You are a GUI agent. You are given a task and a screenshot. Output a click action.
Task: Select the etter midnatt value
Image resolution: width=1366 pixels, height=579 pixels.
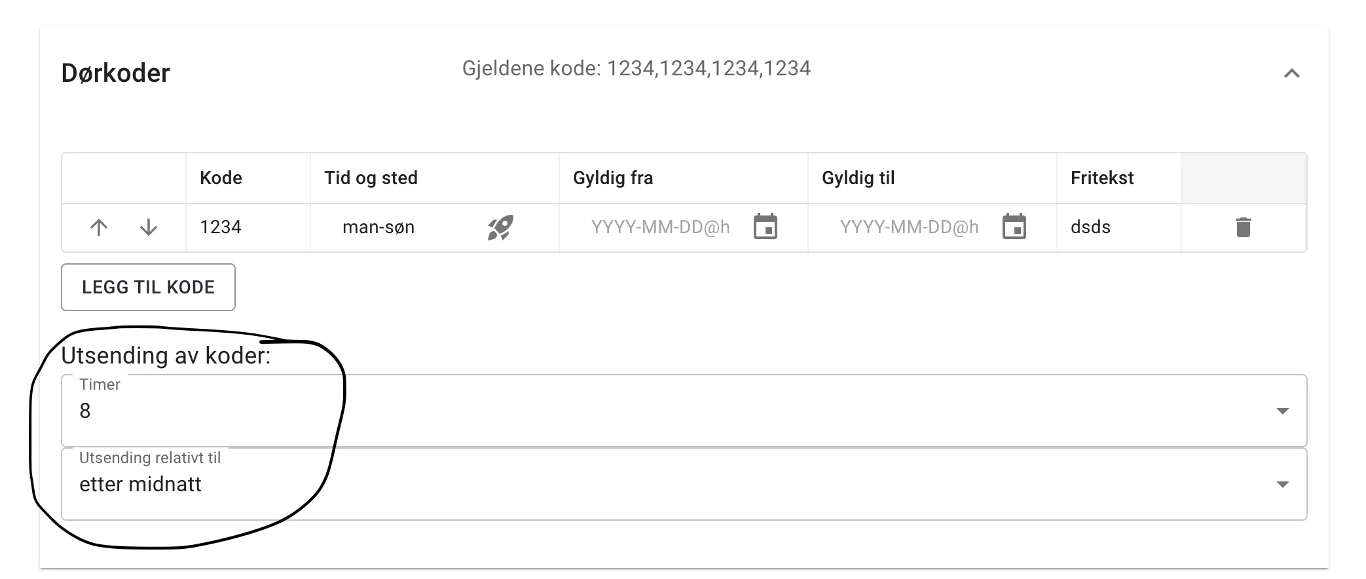141,485
